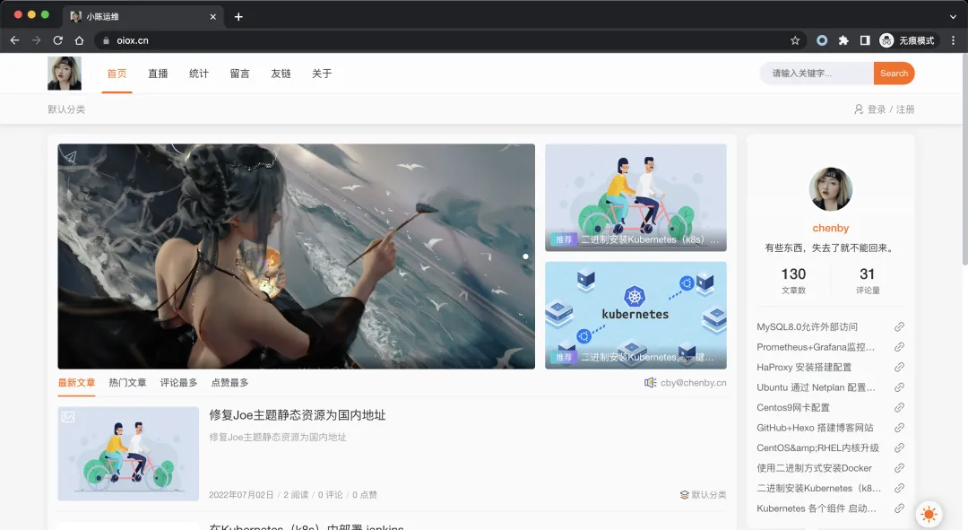This screenshot has height=530, width=968.
Task: Click the 注册 register link
Action: coord(905,109)
